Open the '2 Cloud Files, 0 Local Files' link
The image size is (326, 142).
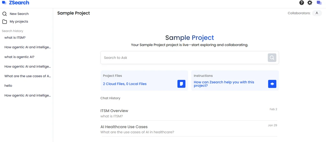[125, 84]
